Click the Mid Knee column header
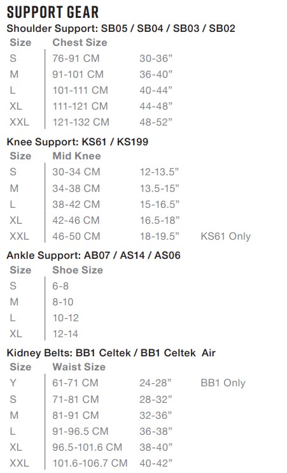The image size is (287, 473). [x=77, y=156]
